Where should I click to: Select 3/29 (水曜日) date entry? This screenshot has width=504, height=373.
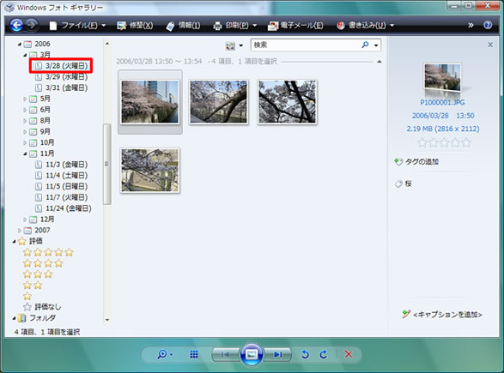(x=61, y=76)
